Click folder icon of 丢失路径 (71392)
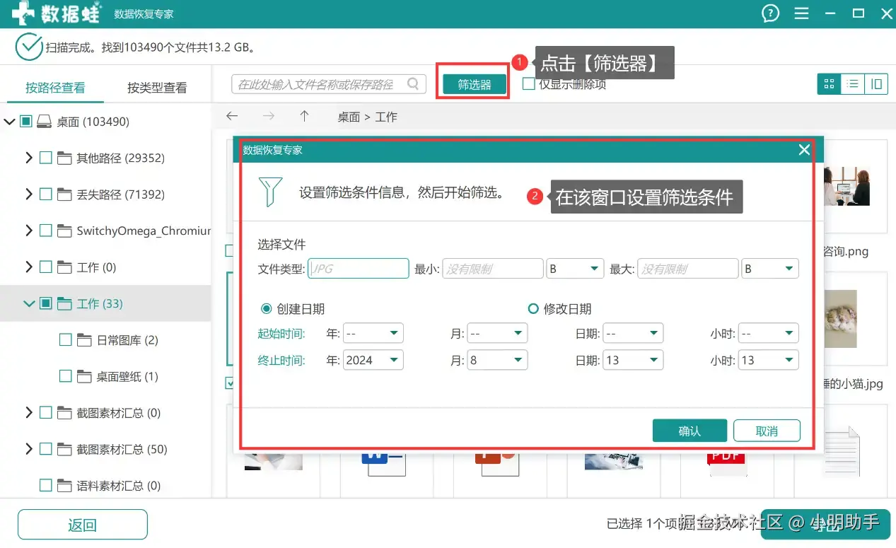The image size is (896, 548). coord(64,194)
